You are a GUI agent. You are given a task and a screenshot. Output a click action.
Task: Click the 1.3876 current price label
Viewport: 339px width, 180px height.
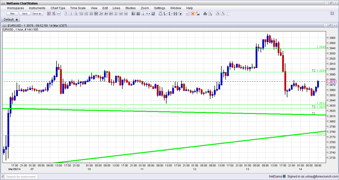tap(331, 82)
